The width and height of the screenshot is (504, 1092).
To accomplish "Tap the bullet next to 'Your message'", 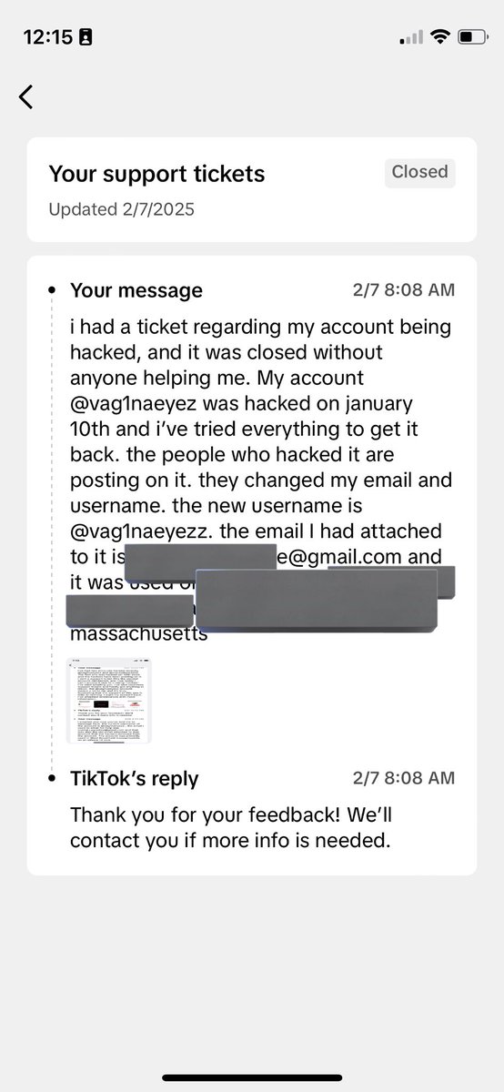I will (52, 291).
